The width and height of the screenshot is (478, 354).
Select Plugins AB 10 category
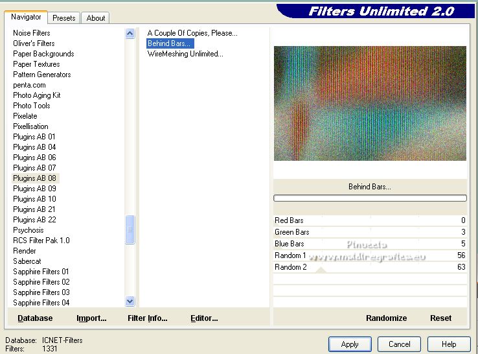click(x=34, y=199)
